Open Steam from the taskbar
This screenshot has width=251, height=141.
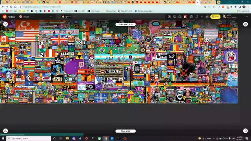click(80, 138)
